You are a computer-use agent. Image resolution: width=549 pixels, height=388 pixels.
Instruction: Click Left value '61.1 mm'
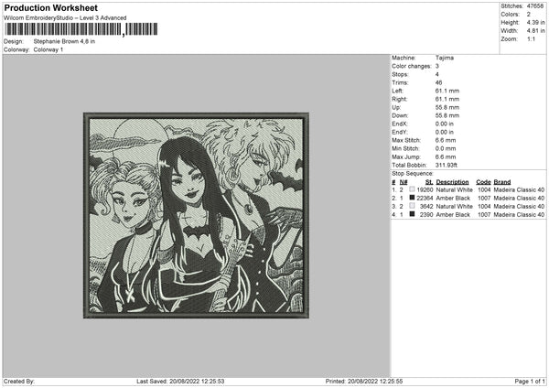click(x=447, y=91)
